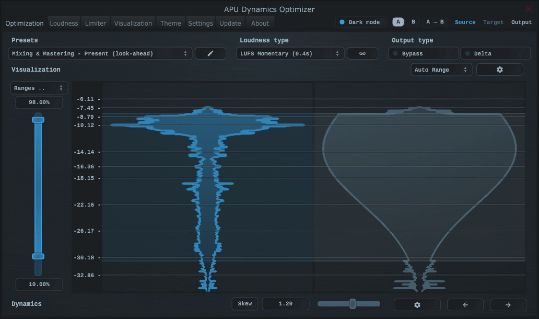Open dynamics gear settings at bottom

tap(417, 304)
